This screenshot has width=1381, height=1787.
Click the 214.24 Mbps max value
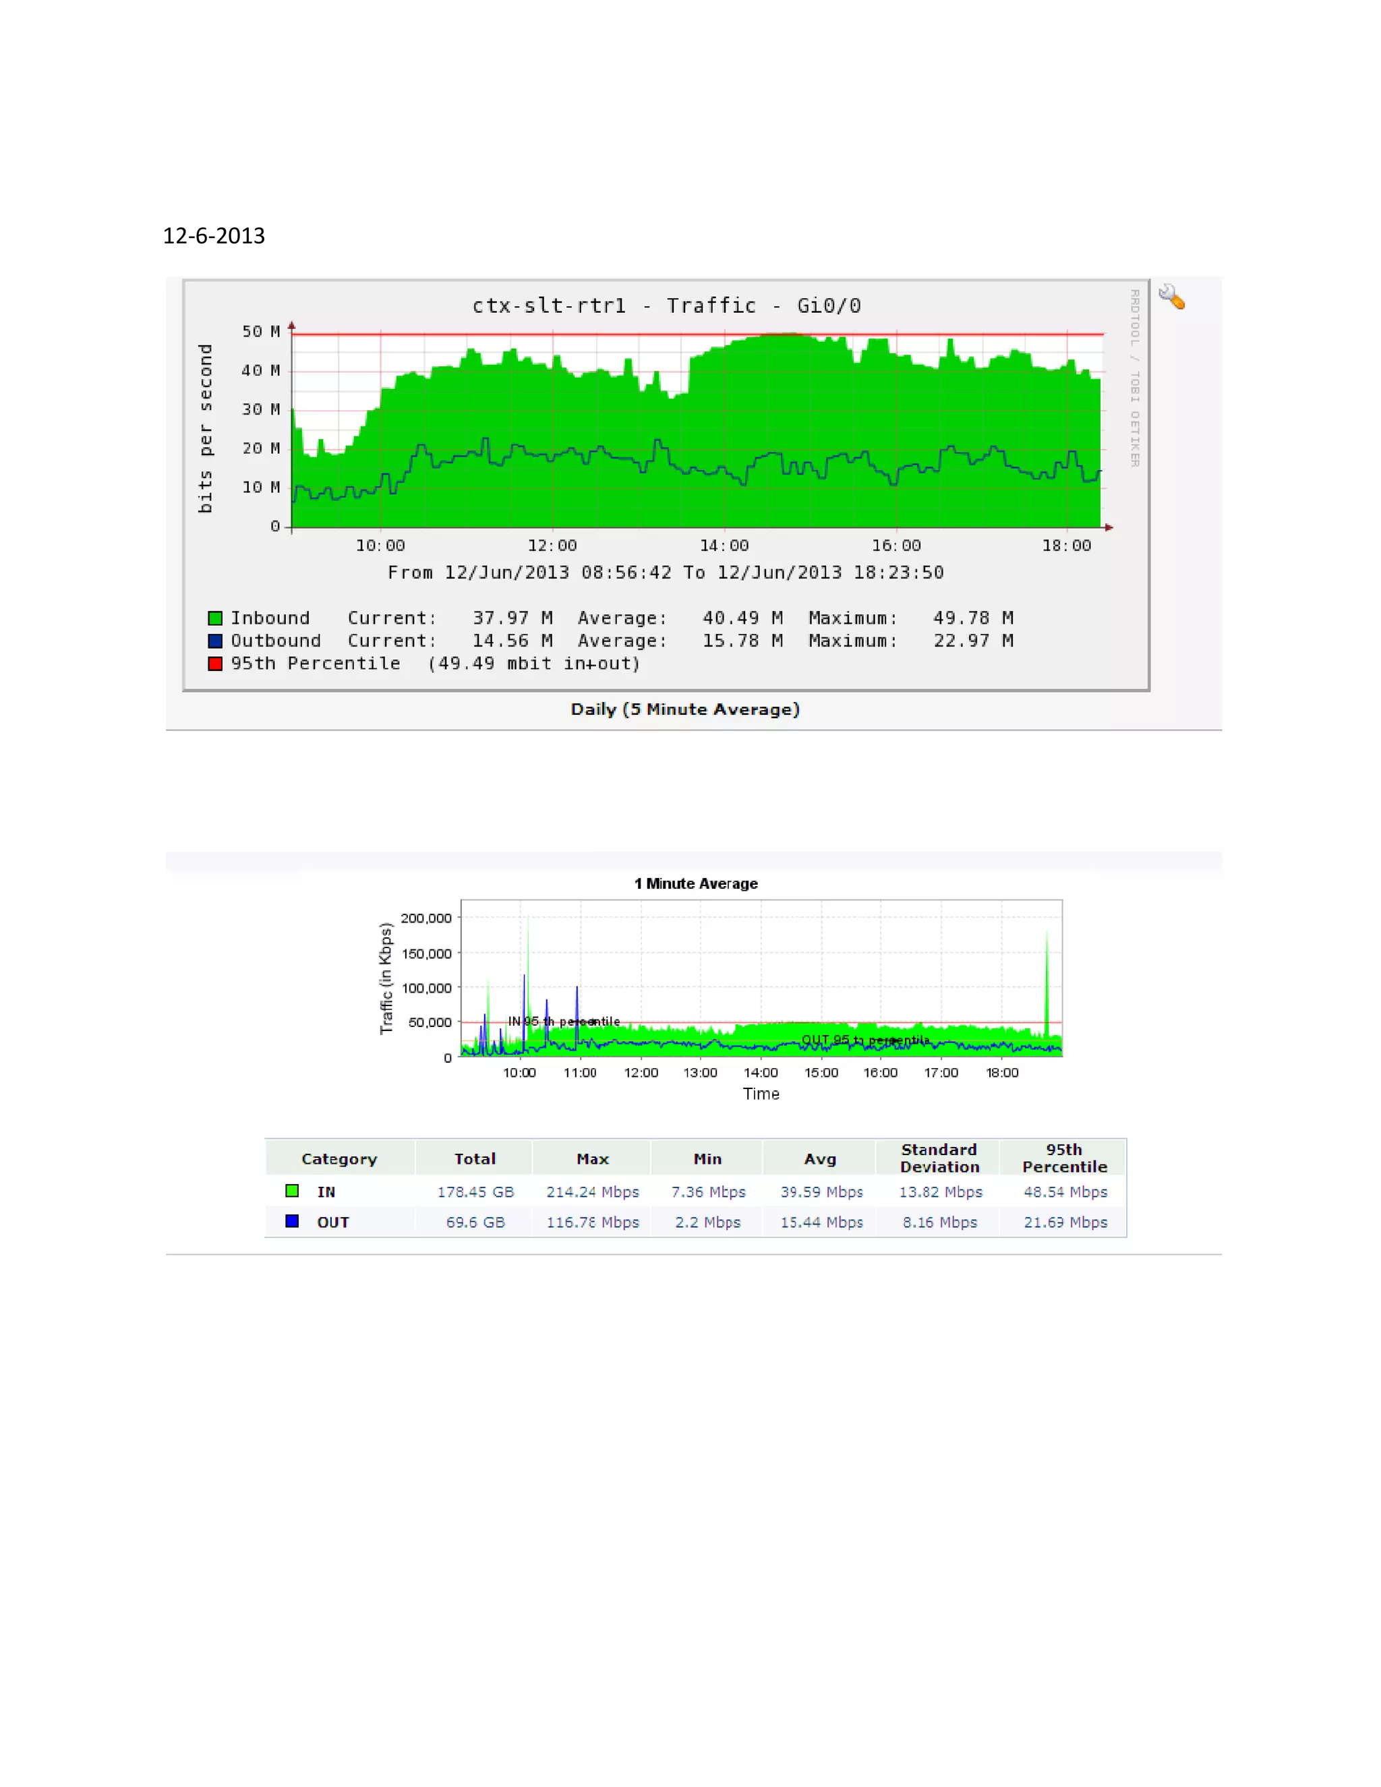592,1192
